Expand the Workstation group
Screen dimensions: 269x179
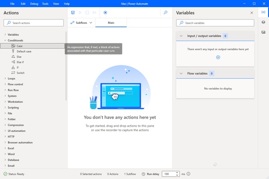point(5,102)
